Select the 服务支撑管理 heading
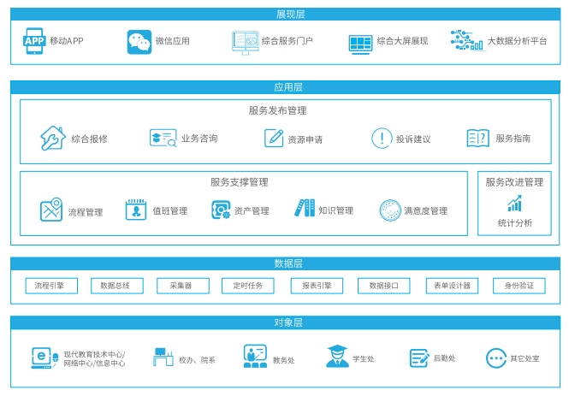This screenshot has height=396, width=569. click(240, 182)
